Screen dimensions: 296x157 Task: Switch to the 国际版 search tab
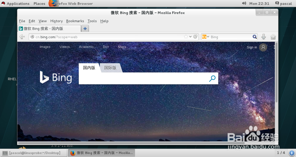point(110,68)
